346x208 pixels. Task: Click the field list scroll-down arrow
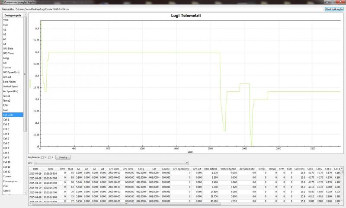26,193
